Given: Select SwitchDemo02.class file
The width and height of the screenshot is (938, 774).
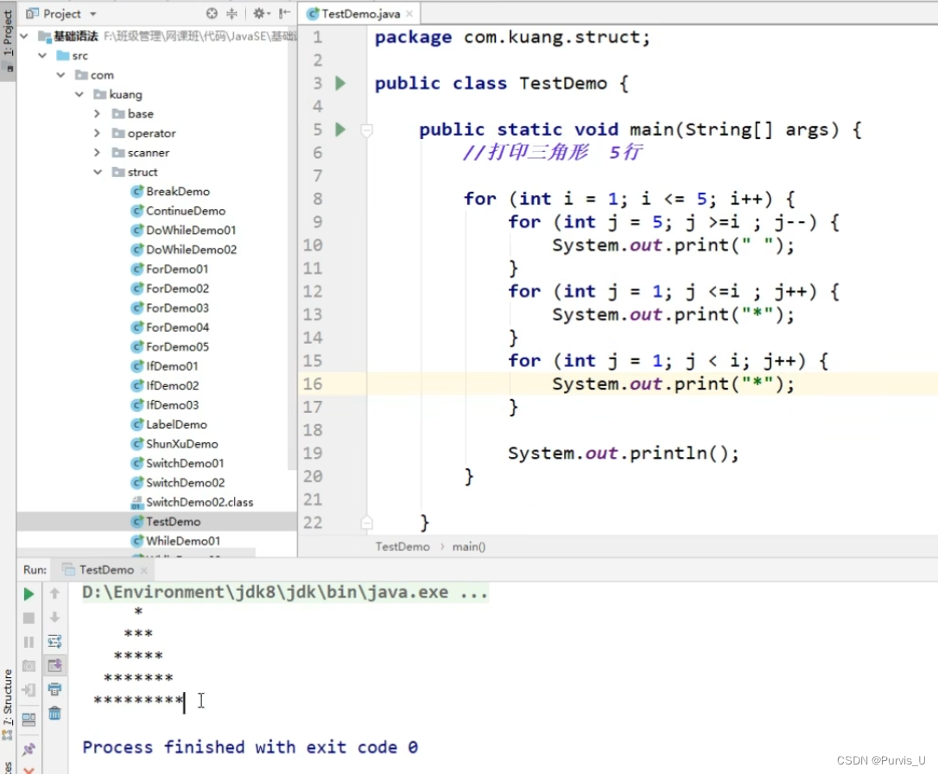Looking at the screenshot, I should [192, 503].
